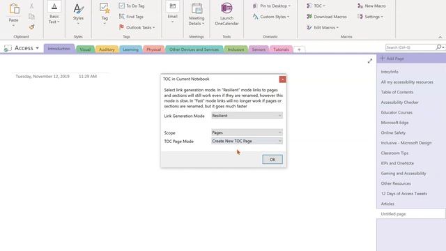Select the Physical section tab
Screen dimensions: 446x251
[153, 50]
